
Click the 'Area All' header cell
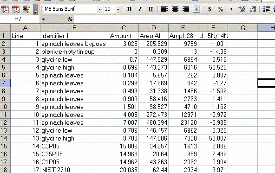(153, 36)
